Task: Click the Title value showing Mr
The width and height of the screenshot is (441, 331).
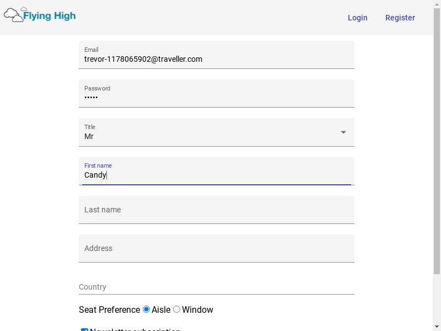Action: point(89,136)
